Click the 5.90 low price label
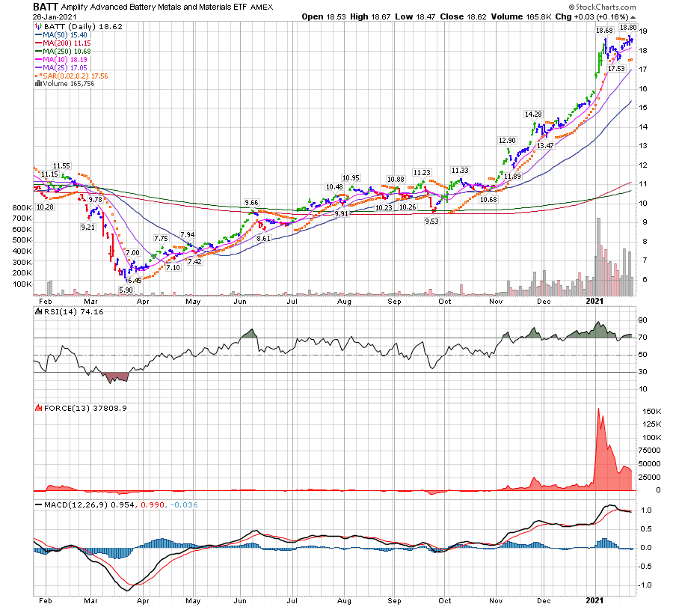The width and height of the screenshot is (673, 607). coord(126,290)
